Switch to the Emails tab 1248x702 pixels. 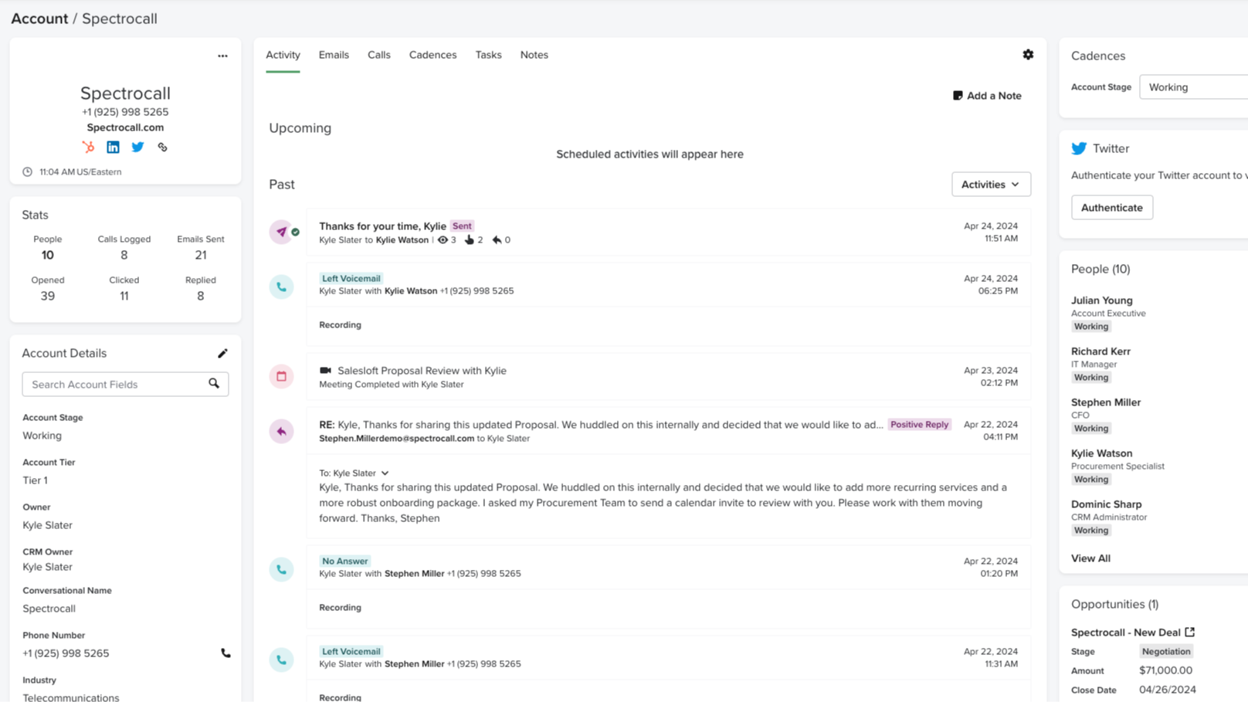pyautogui.click(x=333, y=55)
